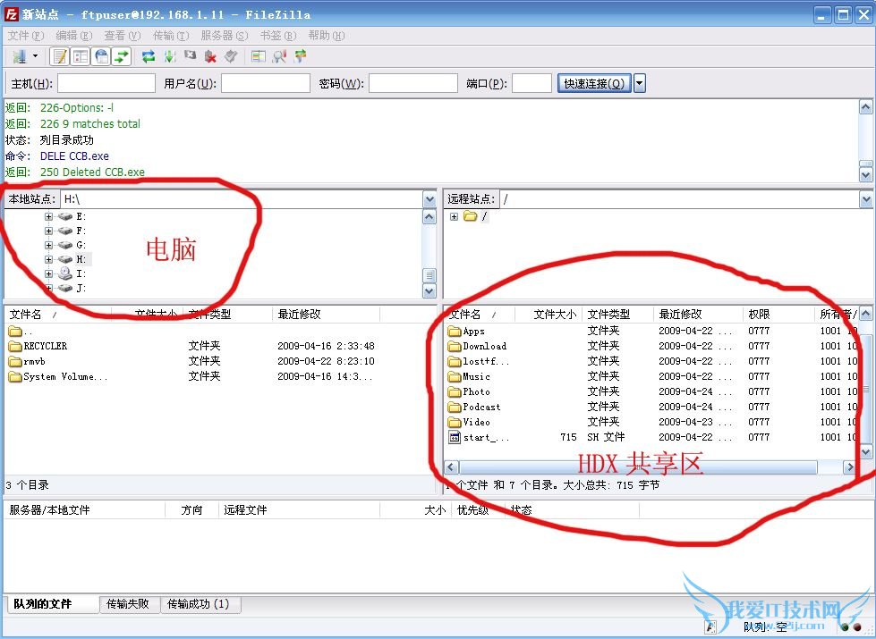Select remote Download folder
876x639 pixels.
[484, 346]
